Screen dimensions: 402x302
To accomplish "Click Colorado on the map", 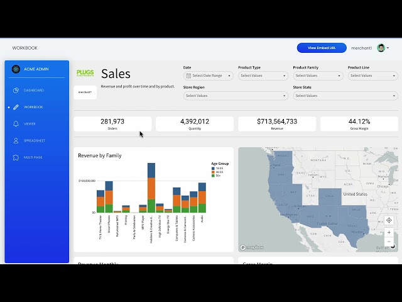I will [330, 196].
